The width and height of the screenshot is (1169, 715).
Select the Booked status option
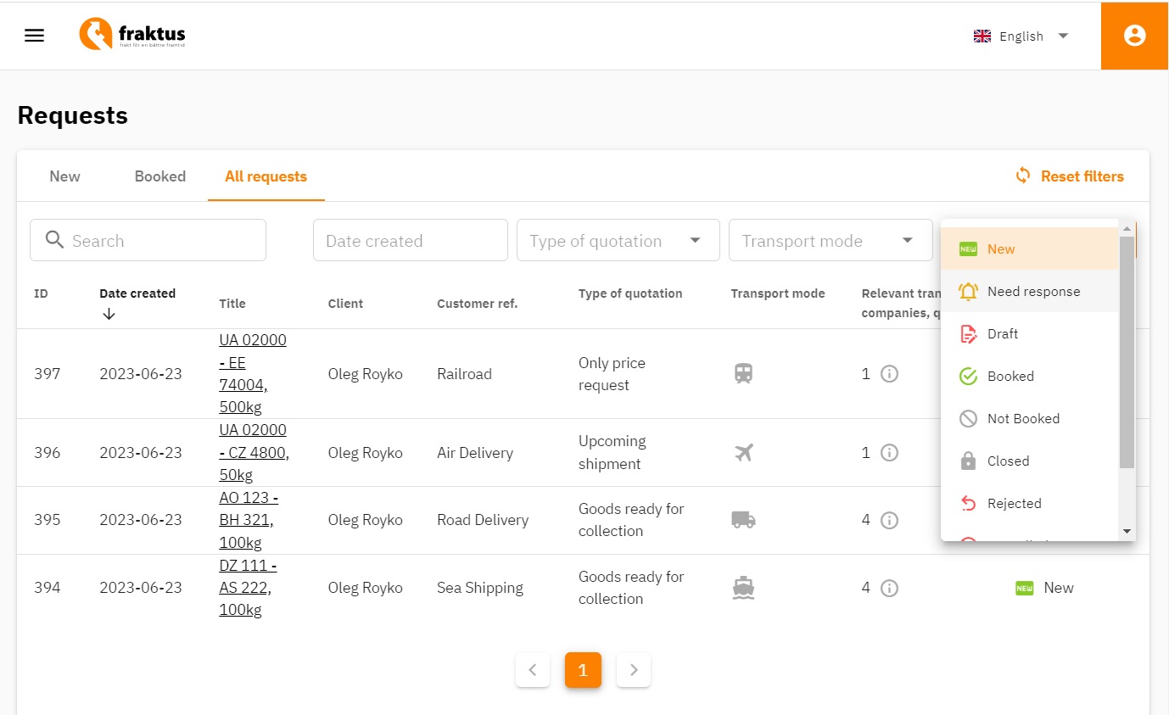[x=1030, y=376]
